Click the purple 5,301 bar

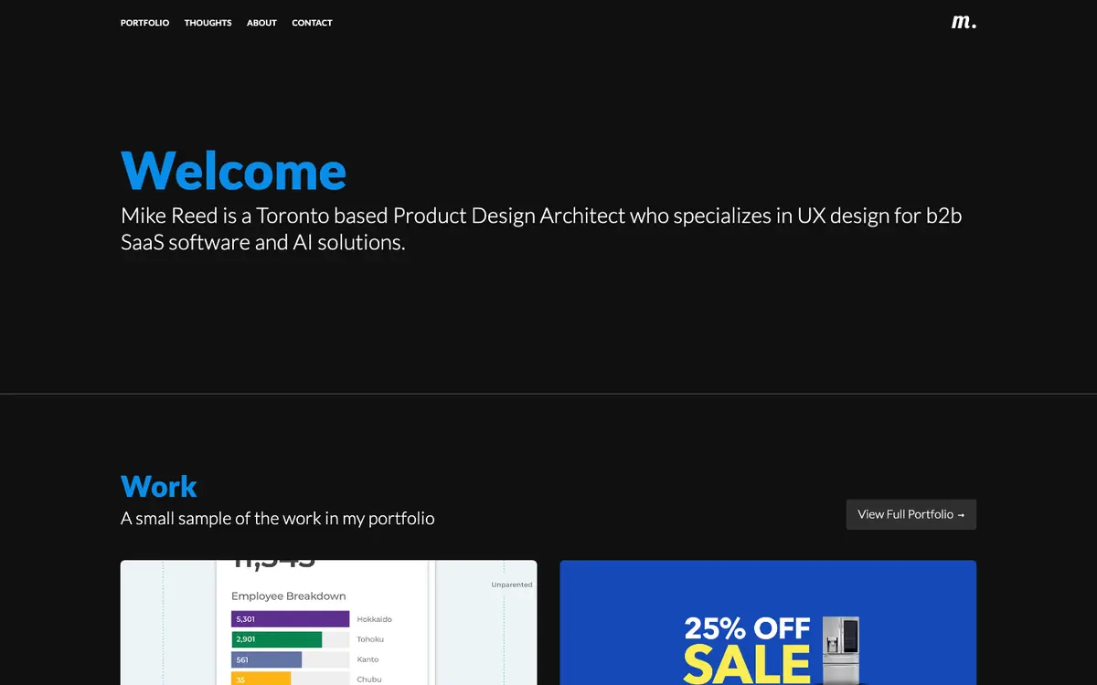coord(290,619)
